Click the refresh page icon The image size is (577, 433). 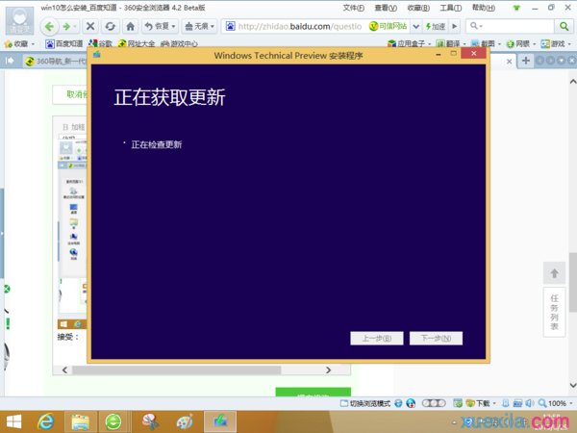tap(110, 26)
